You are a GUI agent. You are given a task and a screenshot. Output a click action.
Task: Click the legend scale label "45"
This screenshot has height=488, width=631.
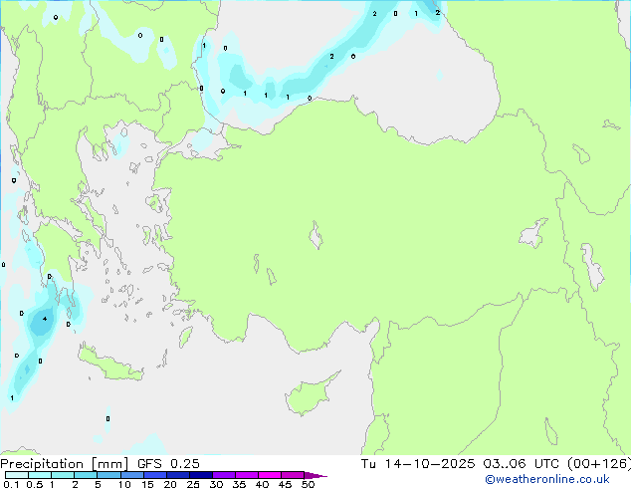coord(285,484)
